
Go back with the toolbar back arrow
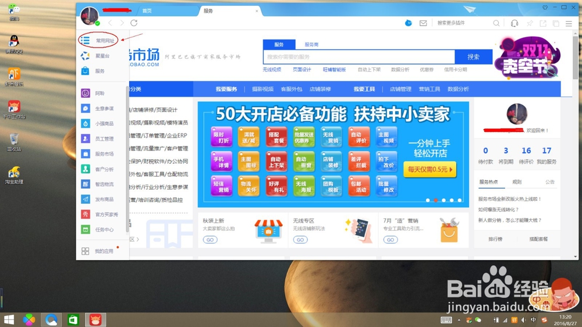click(110, 23)
